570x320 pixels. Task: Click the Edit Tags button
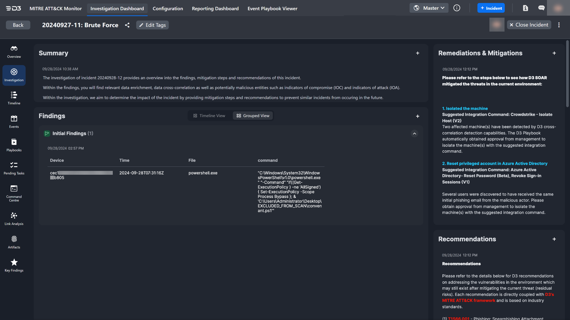click(x=152, y=25)
